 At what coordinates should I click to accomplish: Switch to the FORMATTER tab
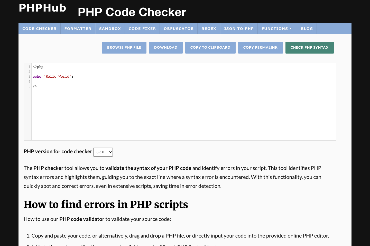78,28
